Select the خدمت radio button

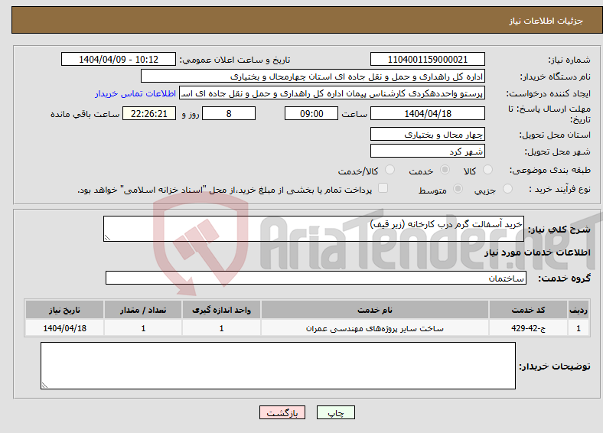(445, 170)
